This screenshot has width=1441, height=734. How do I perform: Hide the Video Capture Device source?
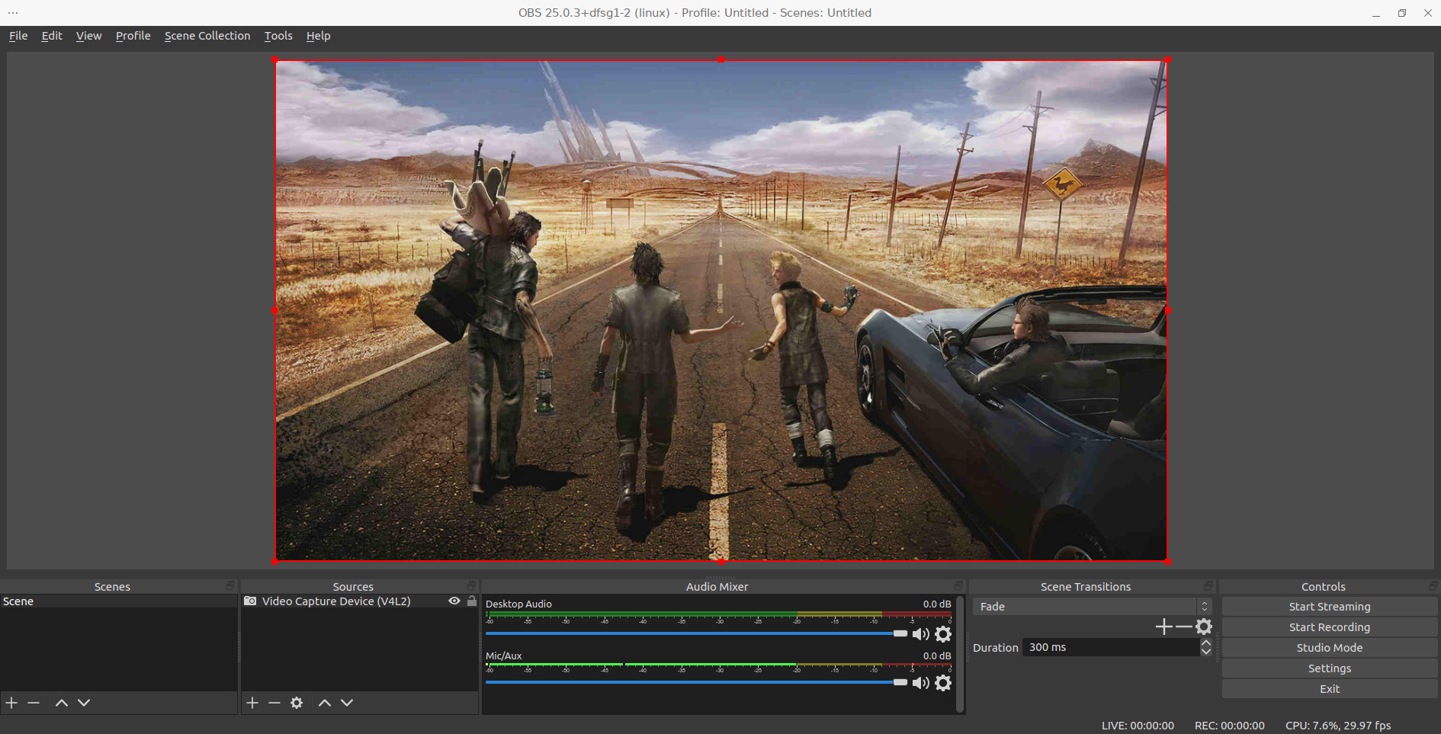(454, 601)
